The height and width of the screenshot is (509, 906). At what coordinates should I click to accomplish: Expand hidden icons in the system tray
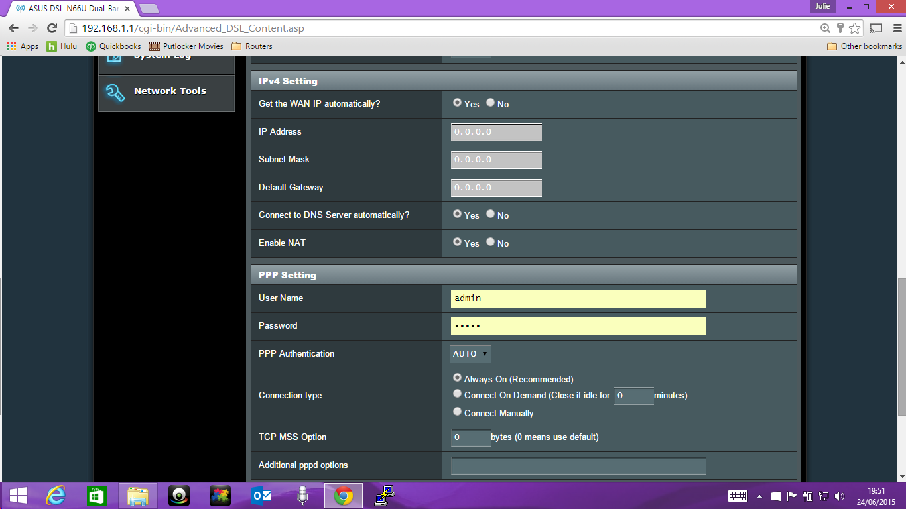point(759,495)
